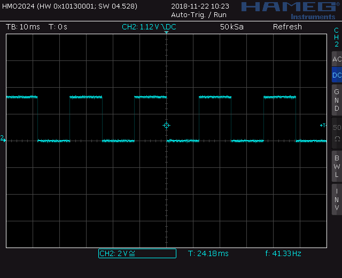Click channel 2 ground reference marker
Viewport: 342px width, 278px height.
coord(3,139)
